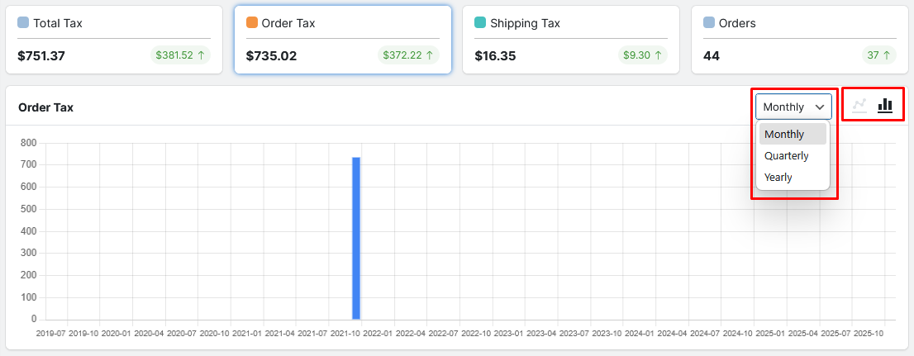Click the Shipping Tax teal square icon
Screen dimensions: 914x356
click(x=480, y=23)
